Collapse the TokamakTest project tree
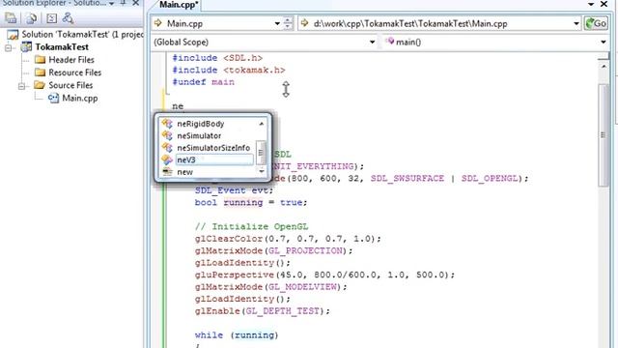The image size is (618, 348). coord(9,47)
